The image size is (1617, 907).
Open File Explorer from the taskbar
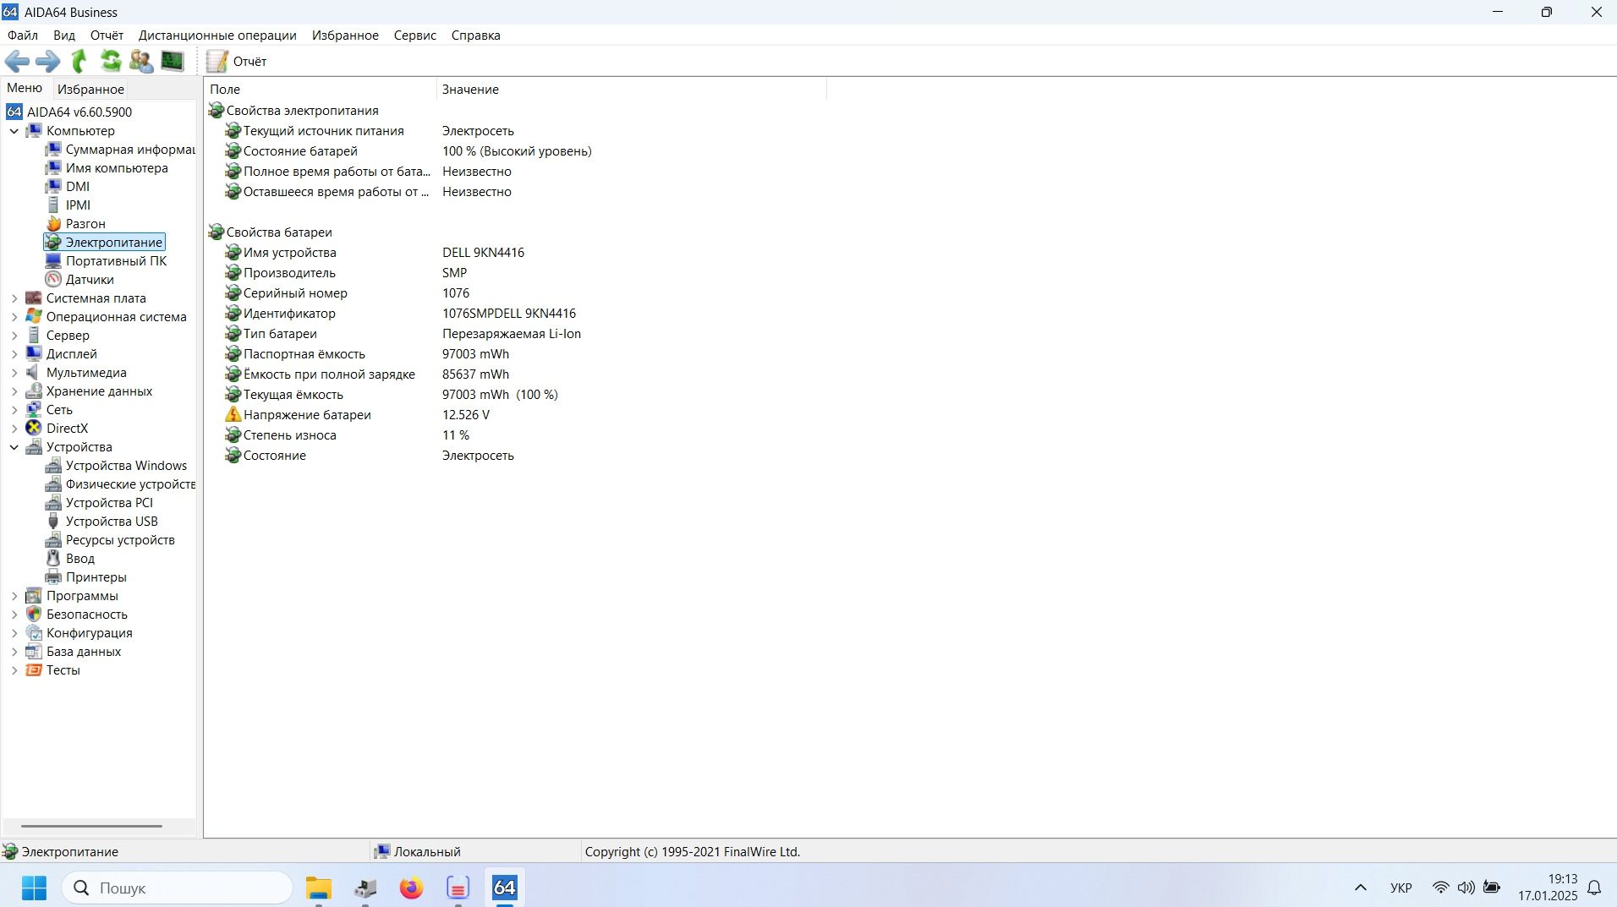pos(319,888)
